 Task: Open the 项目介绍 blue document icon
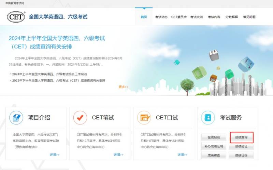click(16, 118)
